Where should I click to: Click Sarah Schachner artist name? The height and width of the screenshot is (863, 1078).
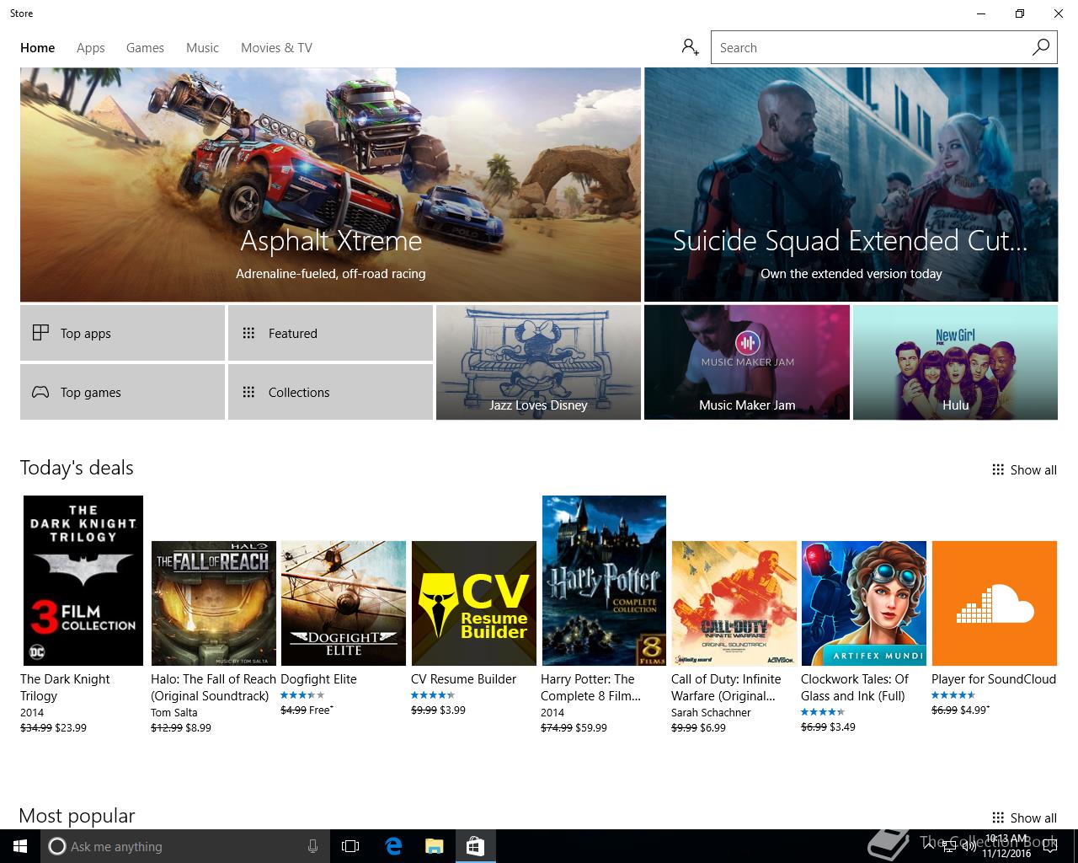(x=711, y=712)
